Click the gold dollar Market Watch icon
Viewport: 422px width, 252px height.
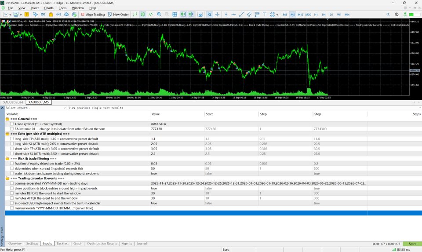pyautogui.click(x=26, y=15)
